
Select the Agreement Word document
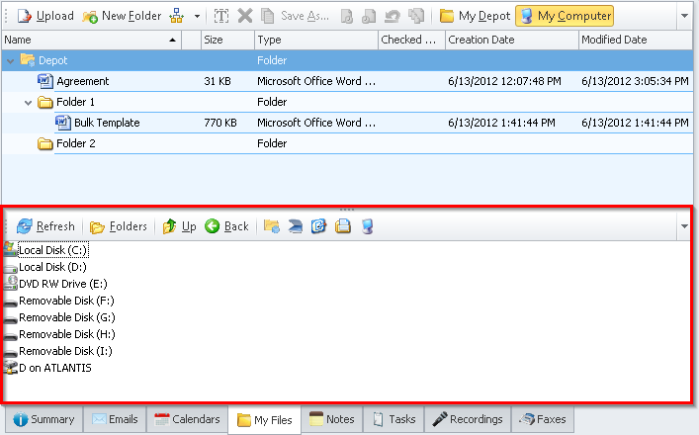[x=82, y=81]
